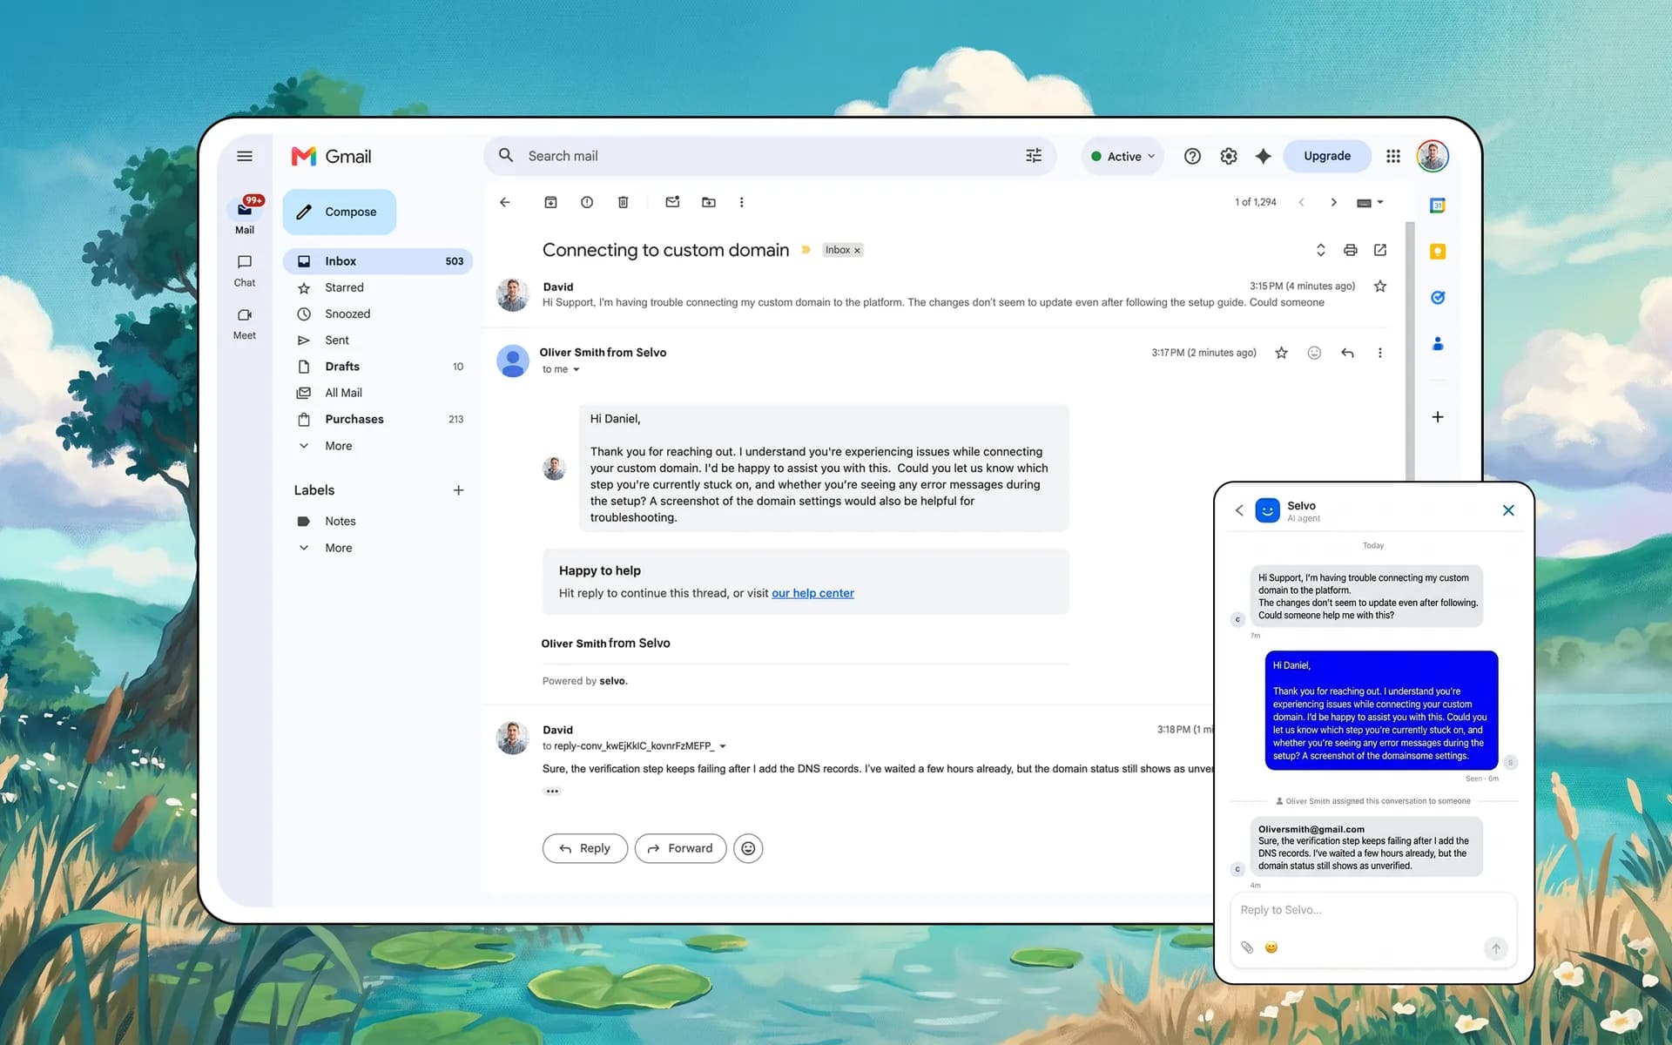Open the All Mail folder
This screenshot has height=1045, width=1672.
click(378, 393)
